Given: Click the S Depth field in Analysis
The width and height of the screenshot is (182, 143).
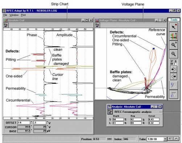Looking at the screenshot, I should (118, 119).
